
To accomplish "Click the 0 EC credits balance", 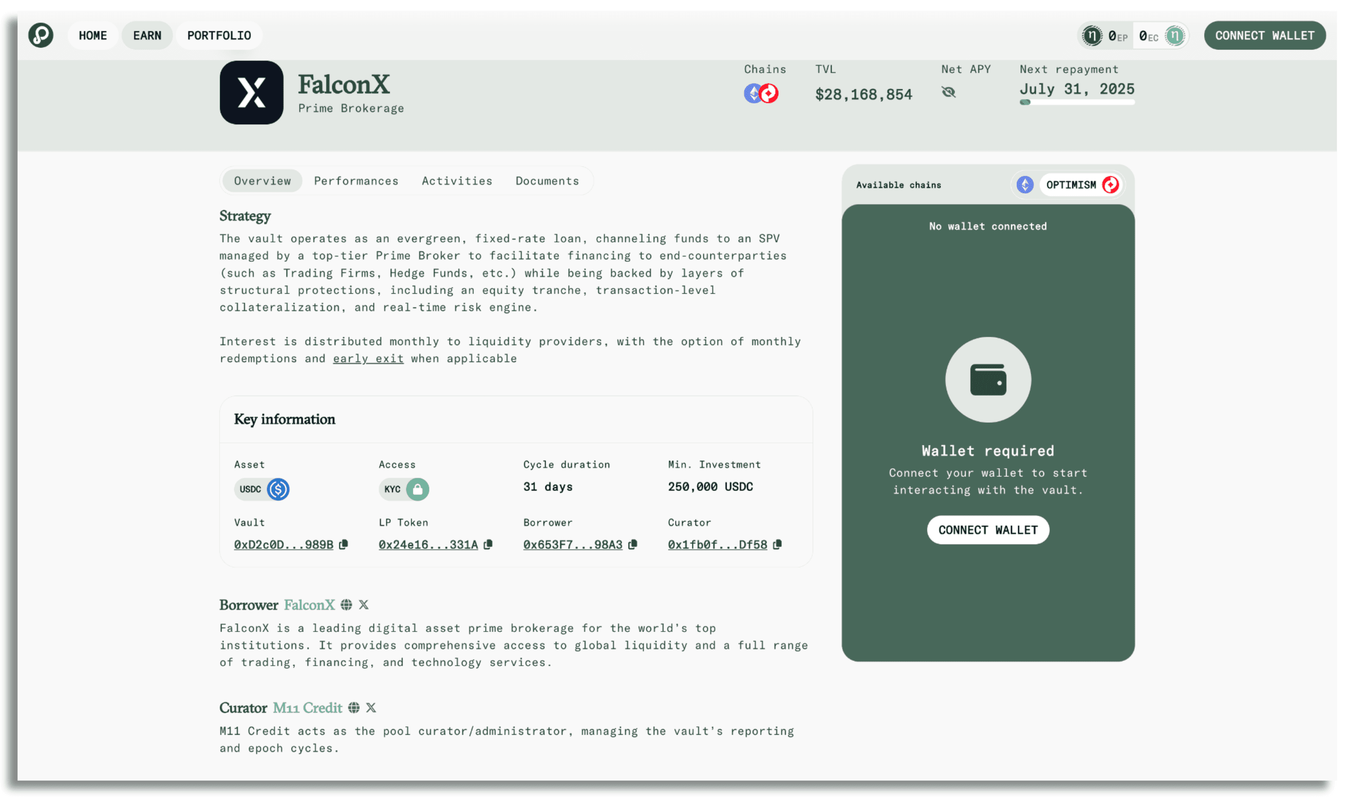I will (1149, 36).
